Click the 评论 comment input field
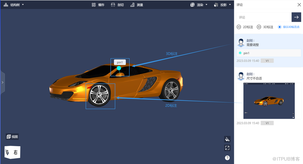The height and width of the screenshot is (164, 303). point(264,17)
